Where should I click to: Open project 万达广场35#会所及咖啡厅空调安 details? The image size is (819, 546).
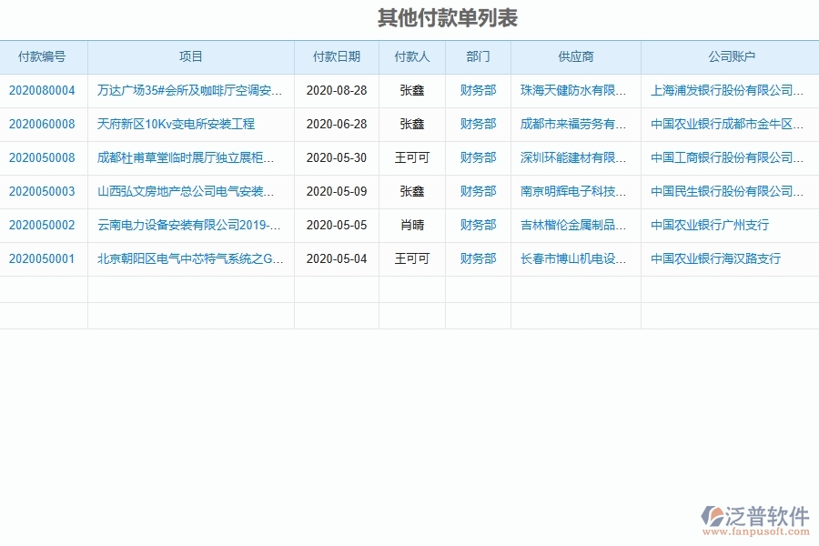[x=188, y=90]
